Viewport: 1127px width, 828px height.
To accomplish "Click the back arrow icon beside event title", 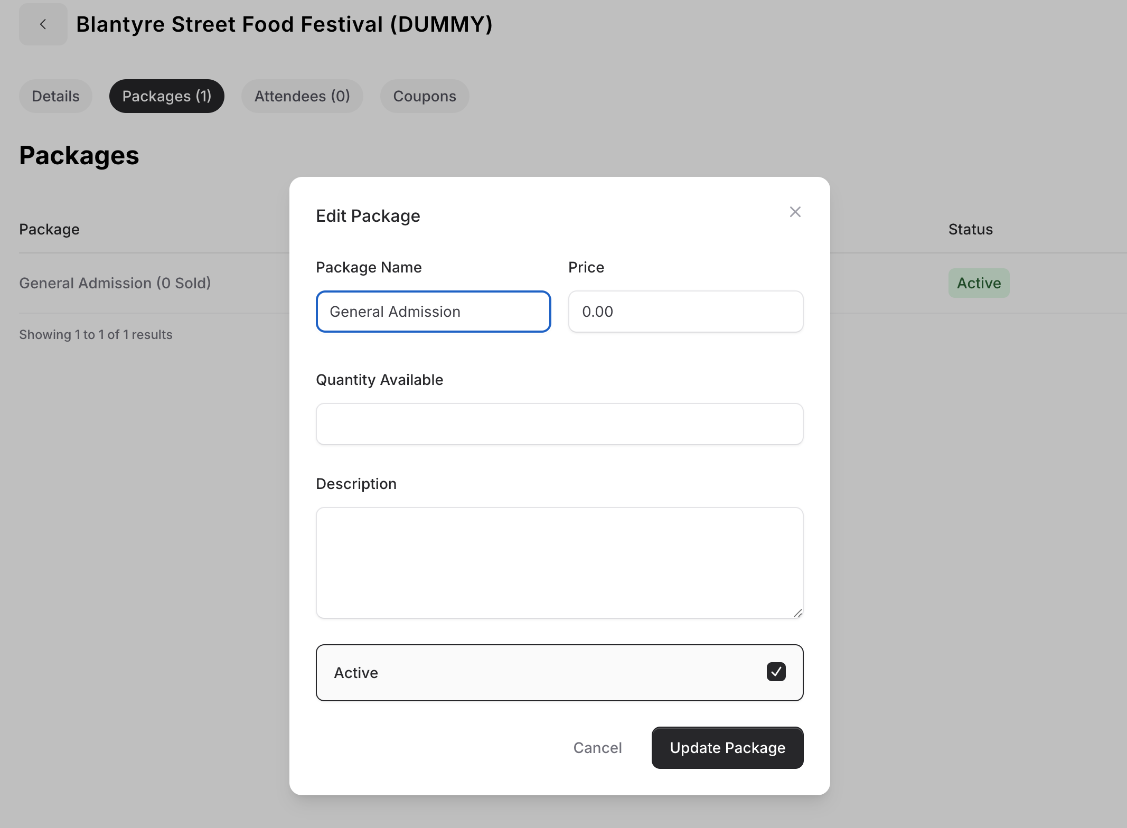I will click(43, 24).
